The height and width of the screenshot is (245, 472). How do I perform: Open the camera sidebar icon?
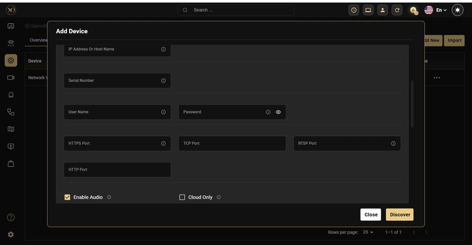[x=11, y=78]
